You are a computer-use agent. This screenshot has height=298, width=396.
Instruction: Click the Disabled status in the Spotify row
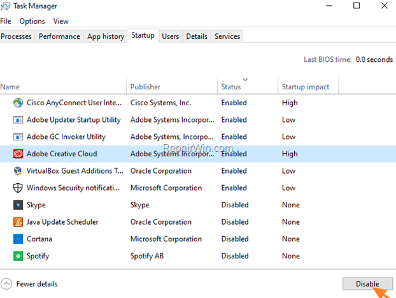click(x=235, y=256)
